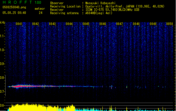Viewport: 176px width, 111px height.
Task: Click the 'meteor' label
Action: 40,9
